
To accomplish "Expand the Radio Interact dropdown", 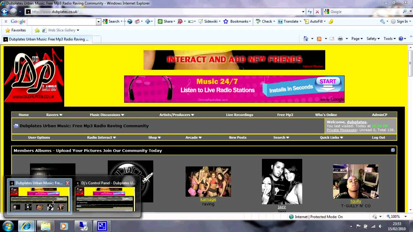I will point(101,137).
